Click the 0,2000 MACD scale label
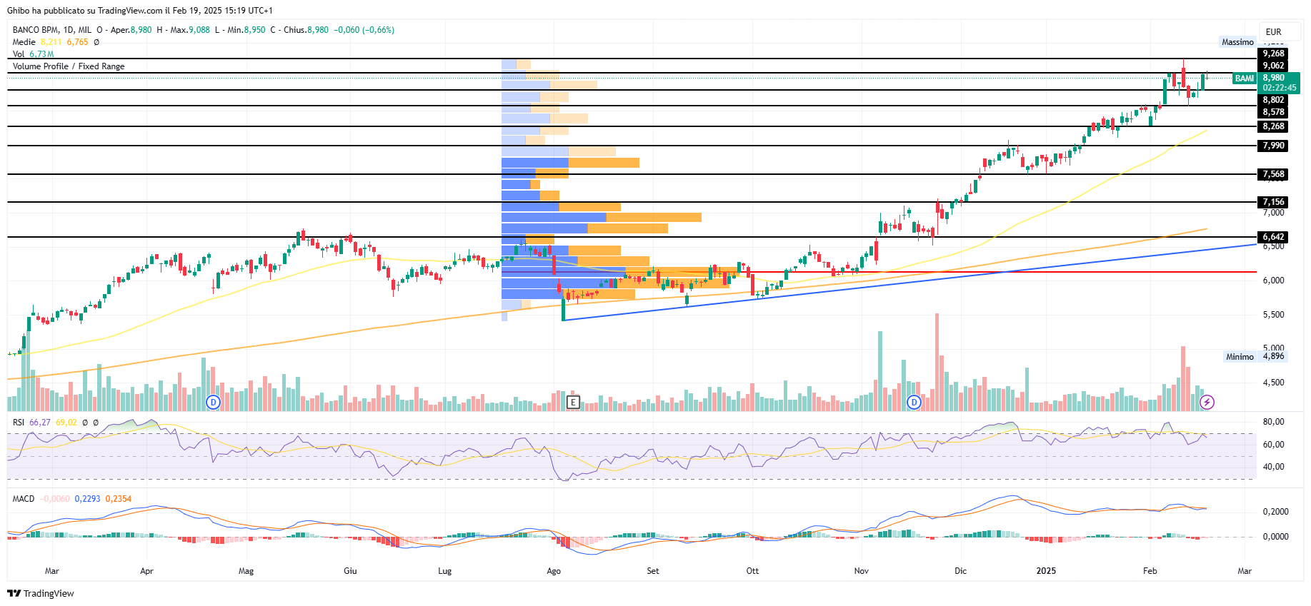The width and height of the screenshot is (1311, 606). tap(1275, 512)
